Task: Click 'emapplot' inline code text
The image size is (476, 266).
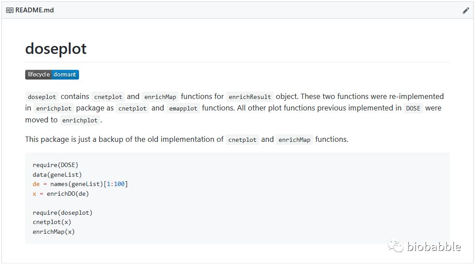Action: coord(183,108)
